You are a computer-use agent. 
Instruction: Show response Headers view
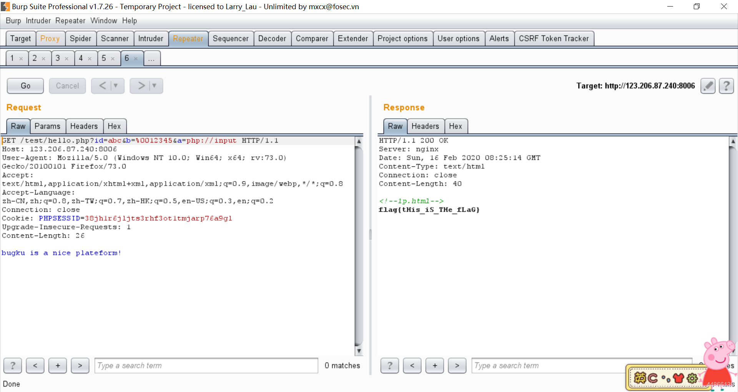click(x=425, y=126)
